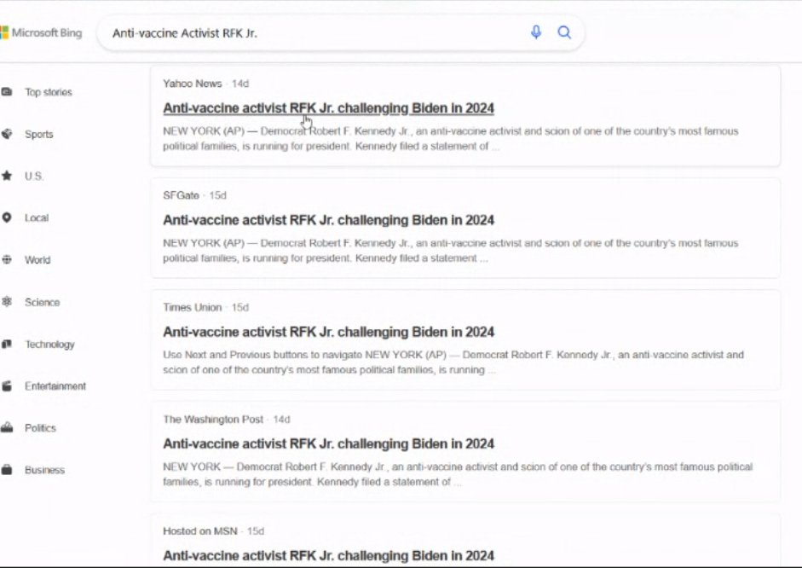Click the Yahoo News source label

pos(193,84)
